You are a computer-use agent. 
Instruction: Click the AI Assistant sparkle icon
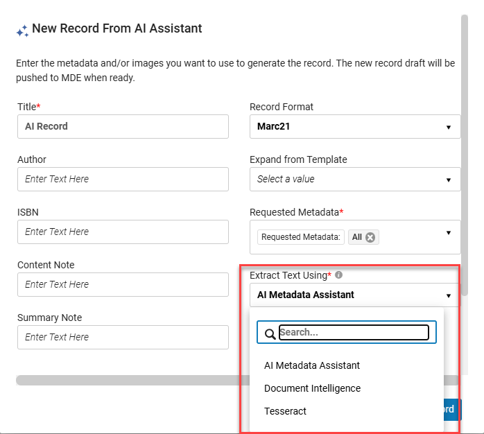(x=22, y=30)
